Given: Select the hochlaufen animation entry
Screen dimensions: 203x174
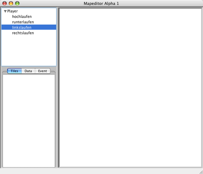Looking at the screenshot, I should coord(22,17).
